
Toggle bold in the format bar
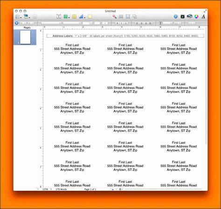[117, 23]
